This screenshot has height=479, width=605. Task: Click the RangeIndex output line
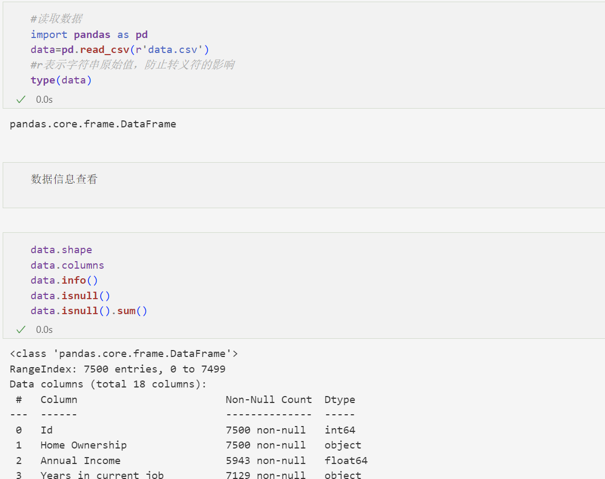tap(118, 369)
